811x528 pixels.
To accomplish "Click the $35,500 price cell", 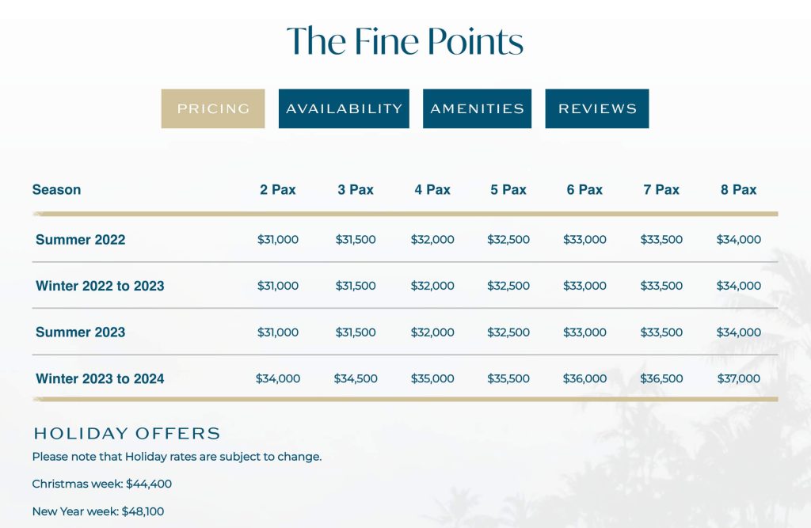I will (508, 378).
